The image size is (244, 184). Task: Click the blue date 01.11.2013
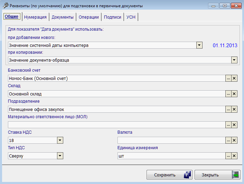point(225,45)
